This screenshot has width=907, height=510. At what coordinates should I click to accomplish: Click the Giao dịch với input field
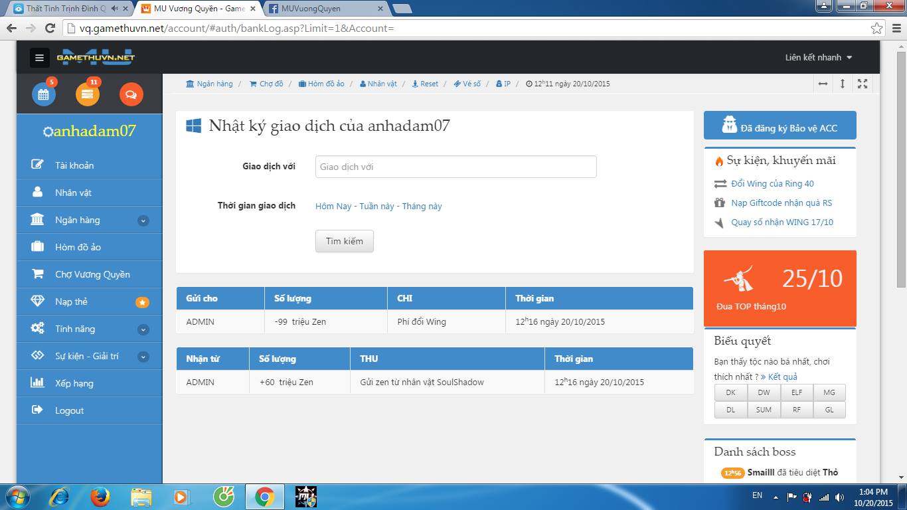click(455, 167)
